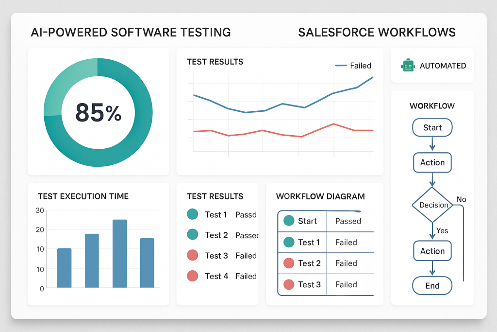Click the WORKFLOW DIAGRAM title
497x332 pixels.
click(320, 196)
